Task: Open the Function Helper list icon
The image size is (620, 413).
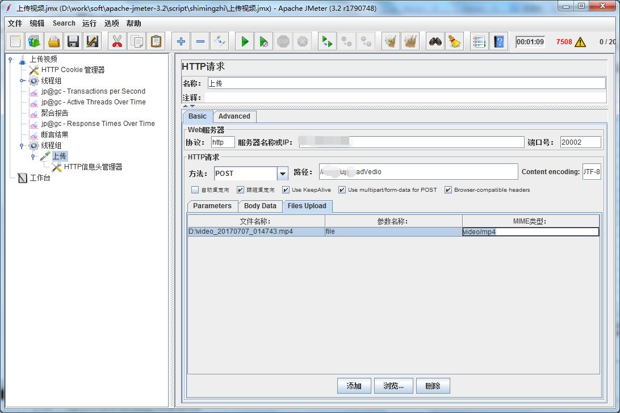Action: click(x=479, y=41)
